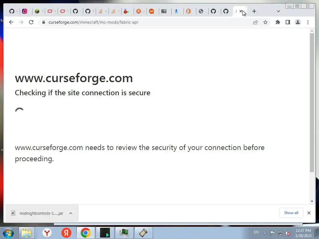Screen dimensions: 319x239
Task: Expand the tab search dropdown arrow
Action: [279, 11]
